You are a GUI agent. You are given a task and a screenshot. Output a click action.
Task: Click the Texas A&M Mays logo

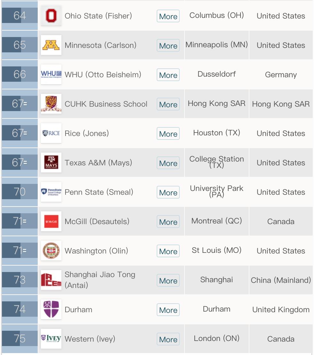[x=51, y=162]
